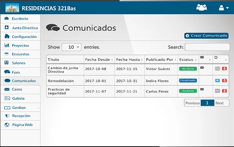Click the Proyectos bar chart icon
The height and width of the screenshot is (147, 234).
tap(7, 45)
